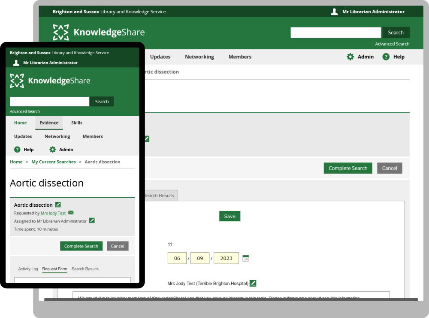Open Admin gear in desktop navigation bar

(x=350, y=57)
